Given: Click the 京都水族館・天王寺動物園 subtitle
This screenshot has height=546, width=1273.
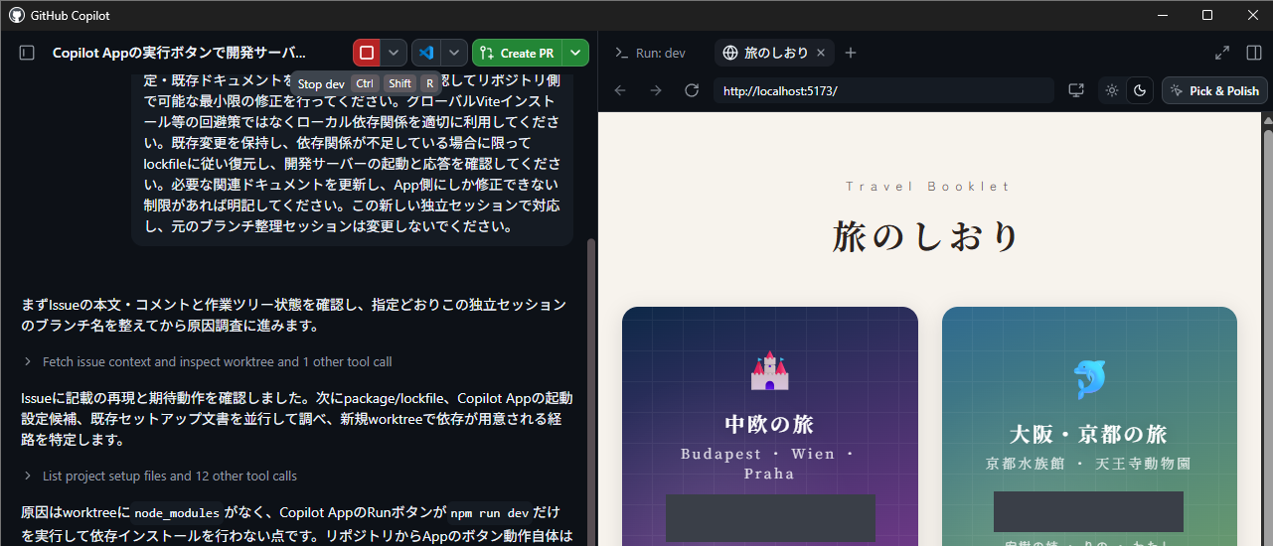Looking at the screenshot, I should pos(1088,464).
